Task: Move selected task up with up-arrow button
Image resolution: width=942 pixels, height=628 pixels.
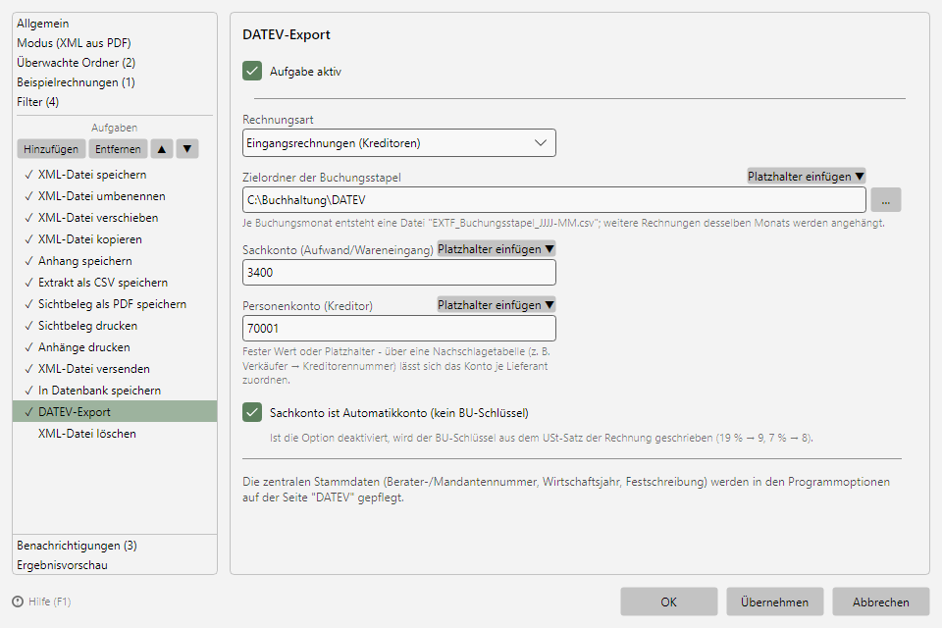Action: click(x=162, y=149)
